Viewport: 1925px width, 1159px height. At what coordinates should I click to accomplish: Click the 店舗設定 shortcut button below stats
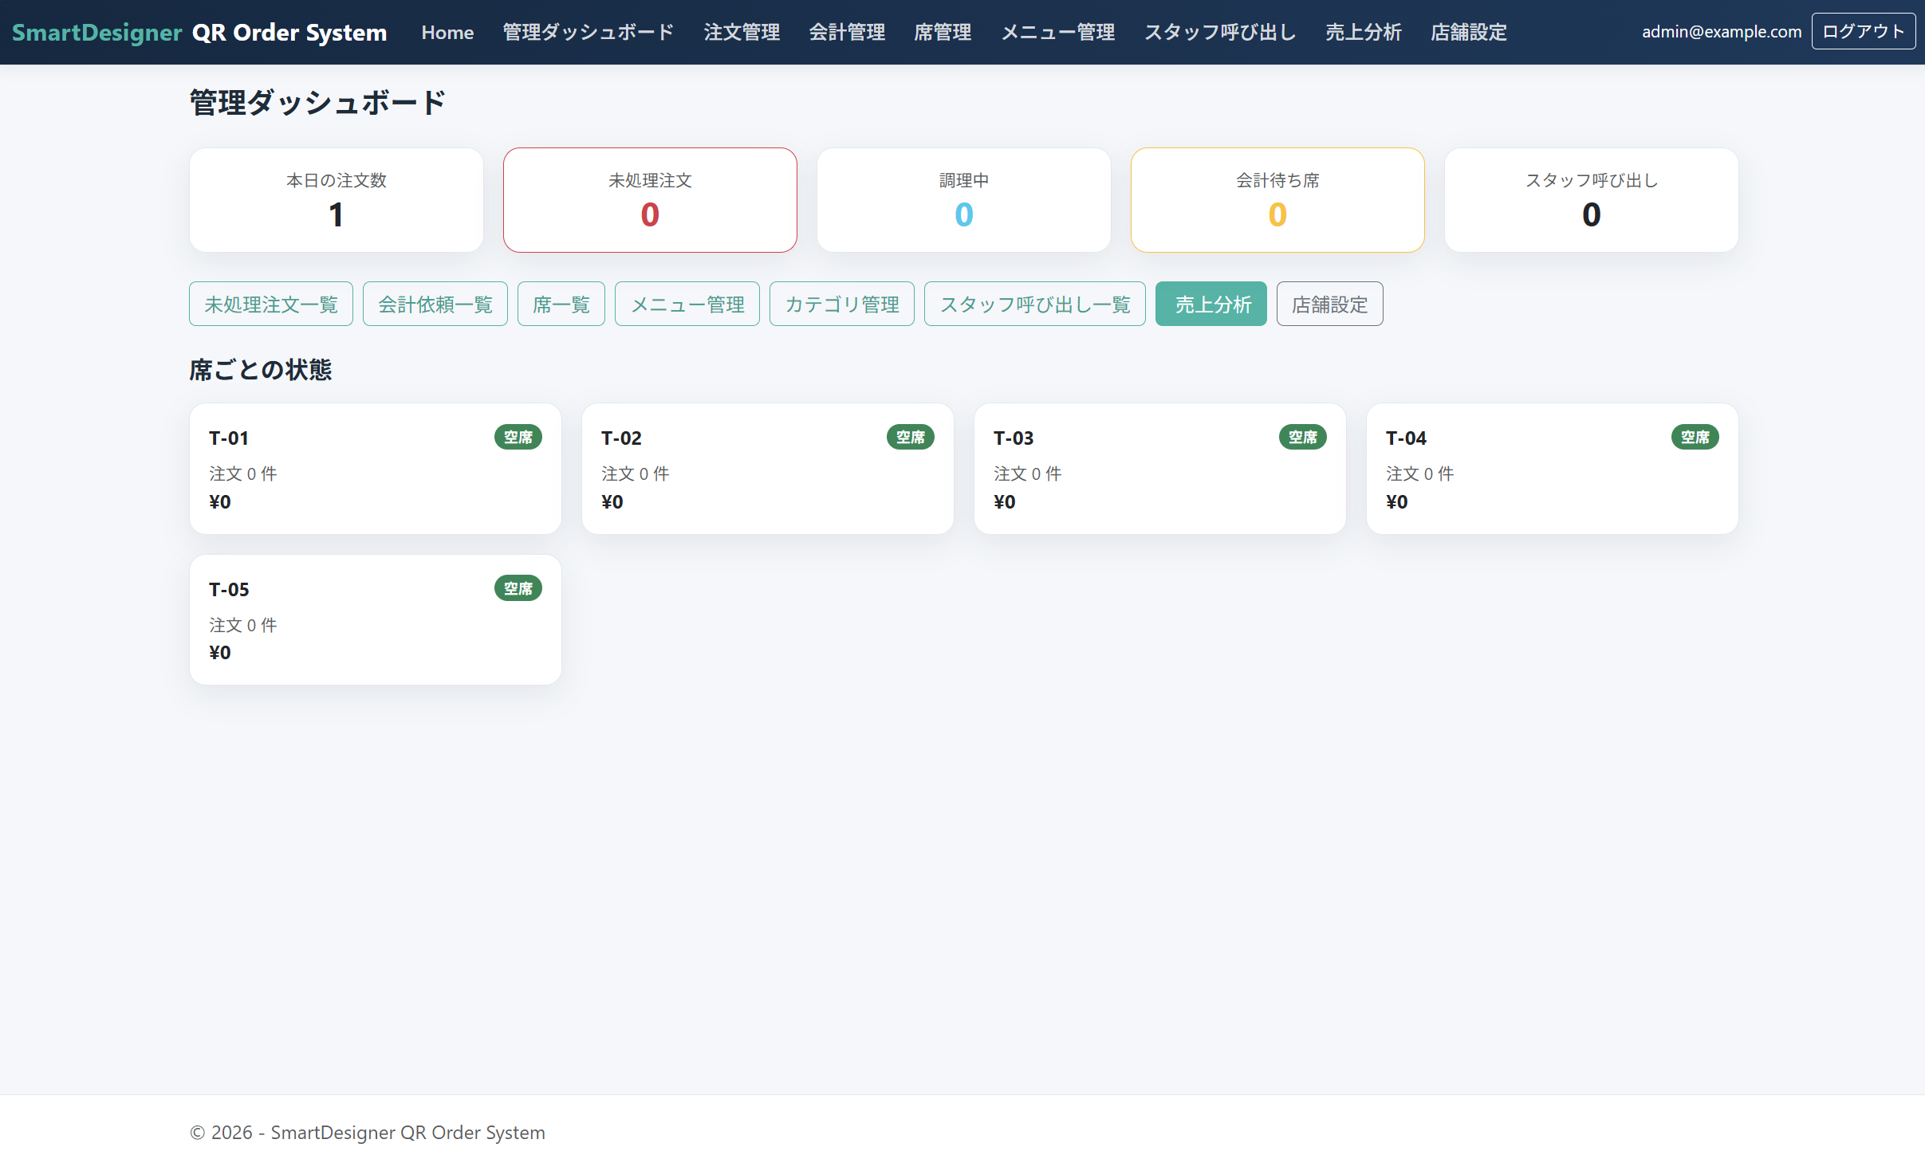(1330, 304)
